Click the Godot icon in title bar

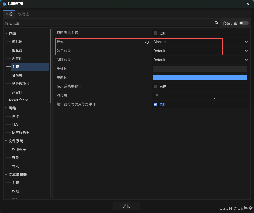(x=4, y=4)
